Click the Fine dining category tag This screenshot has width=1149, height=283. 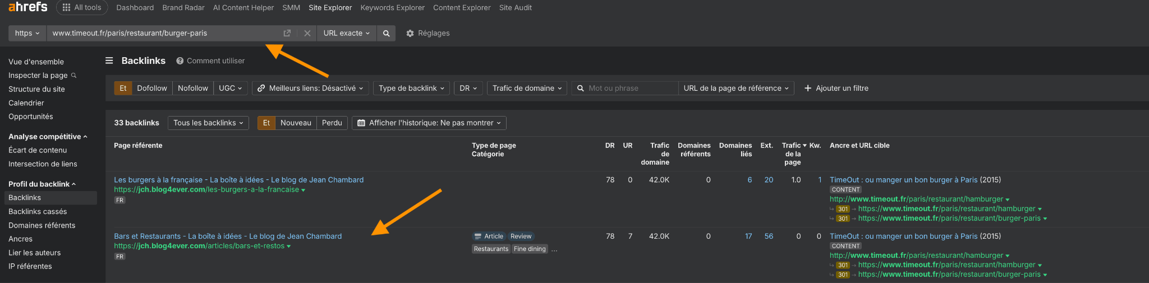[x=530, y=249]
